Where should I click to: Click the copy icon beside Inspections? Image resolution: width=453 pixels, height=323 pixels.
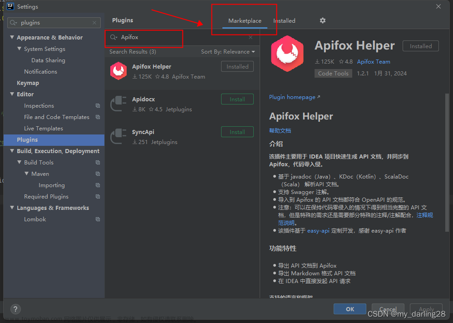[x=98, y=106]
